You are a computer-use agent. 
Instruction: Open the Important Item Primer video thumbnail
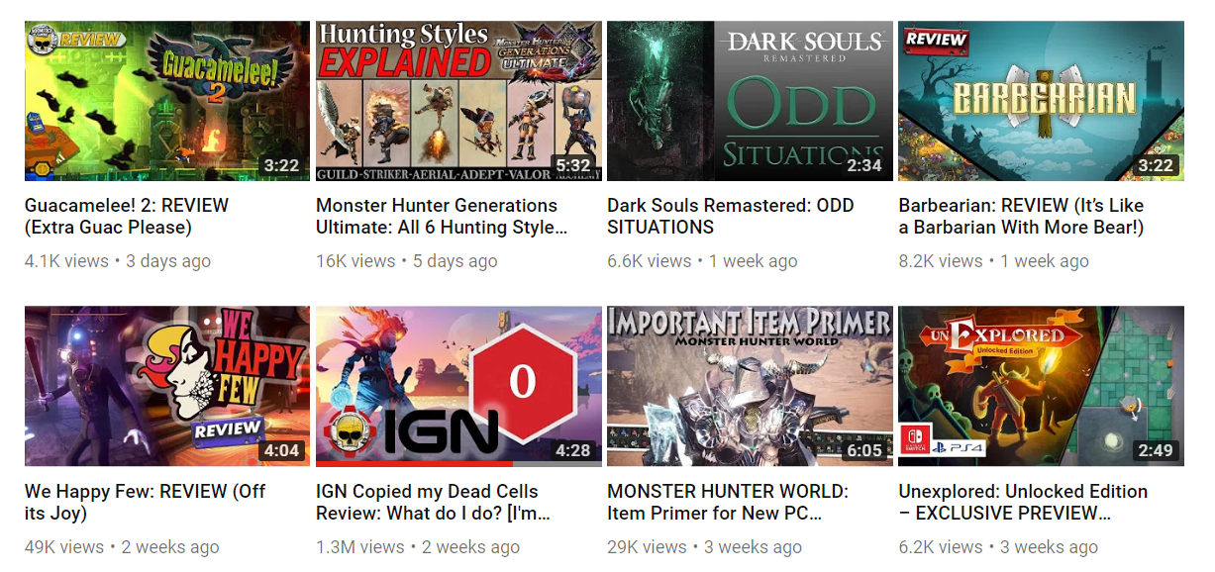tap(750, 386)
